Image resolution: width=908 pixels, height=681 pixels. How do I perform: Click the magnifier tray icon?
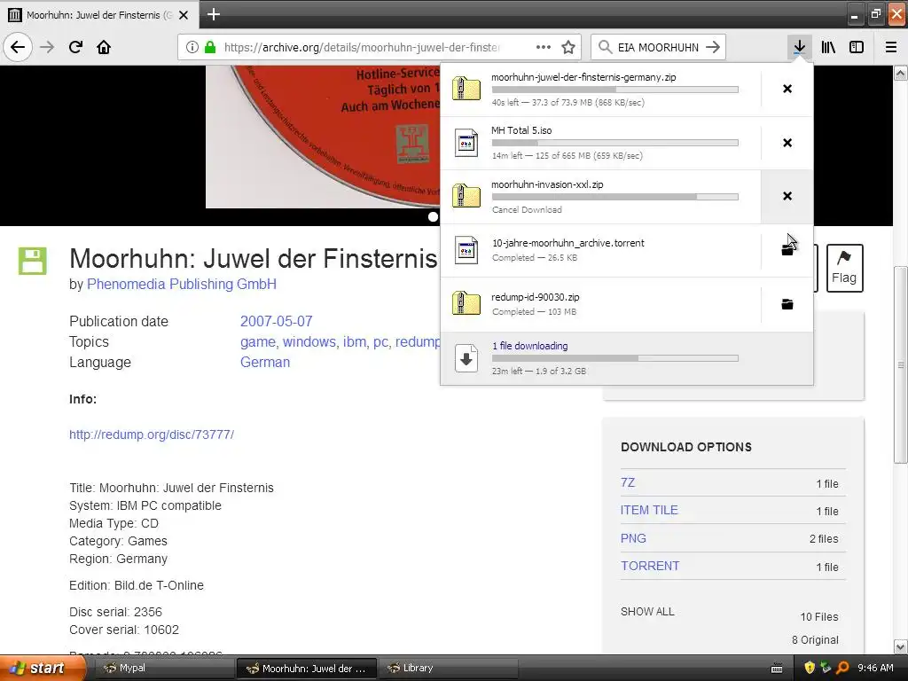click(x=842, y=668)
